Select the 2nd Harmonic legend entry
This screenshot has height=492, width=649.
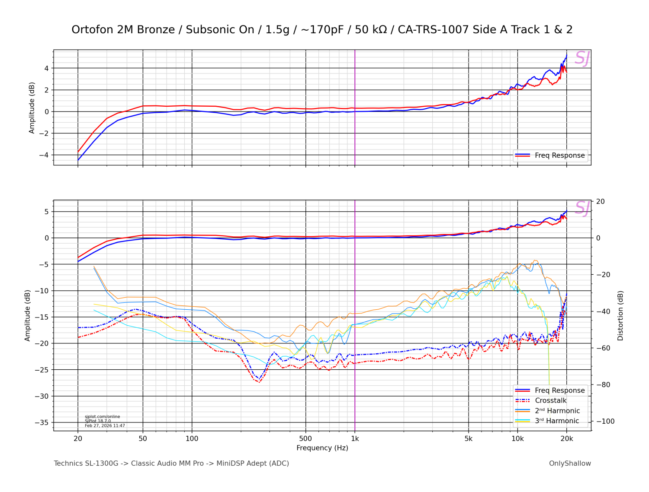tap(557, 411)
